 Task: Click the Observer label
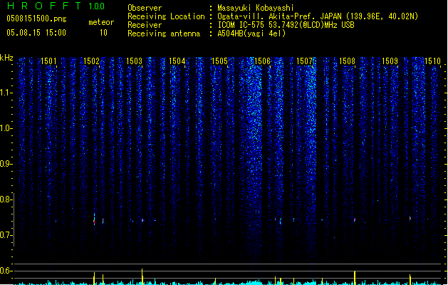pos(145,8)
